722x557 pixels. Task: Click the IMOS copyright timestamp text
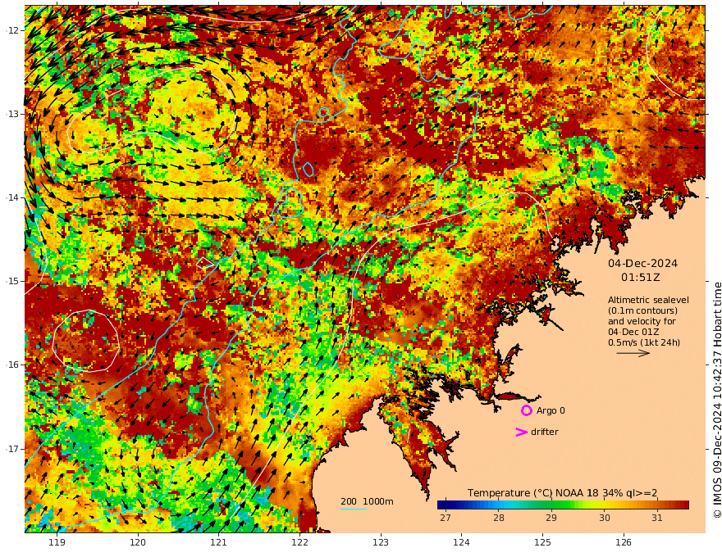coord(716,400)
